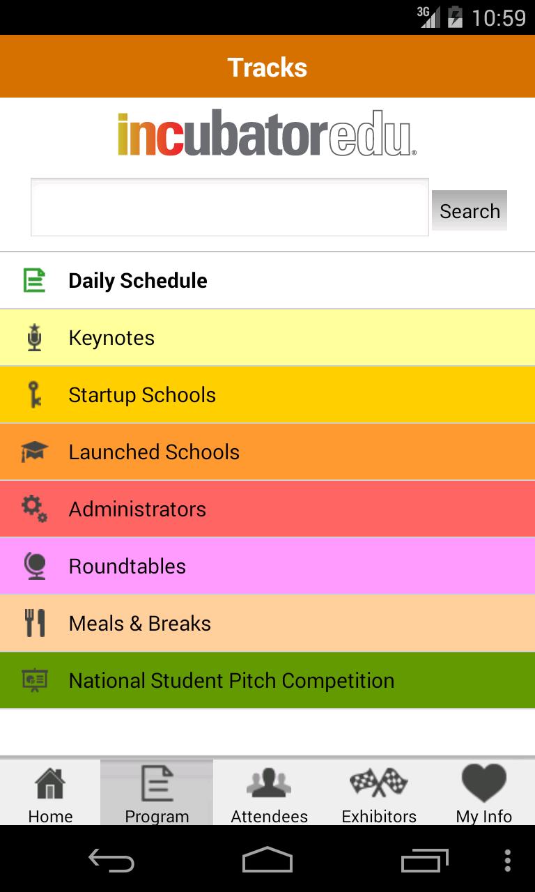Tap the Keynotes microphone icon
The image size is (535, 892).
click(x=34, y=337)
